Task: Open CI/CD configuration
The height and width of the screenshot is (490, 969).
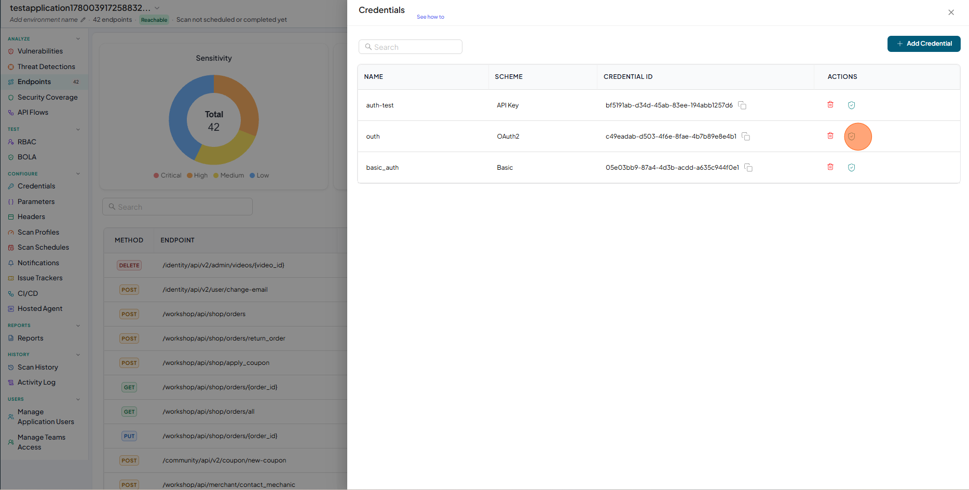Action: (28, 293)
